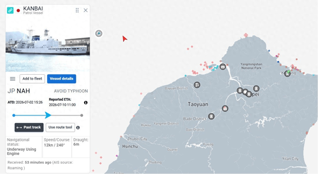Image resolution: width=318 pixels, height=174 pixels.
Task: Select the Keelung port marker
Action: 287,73
